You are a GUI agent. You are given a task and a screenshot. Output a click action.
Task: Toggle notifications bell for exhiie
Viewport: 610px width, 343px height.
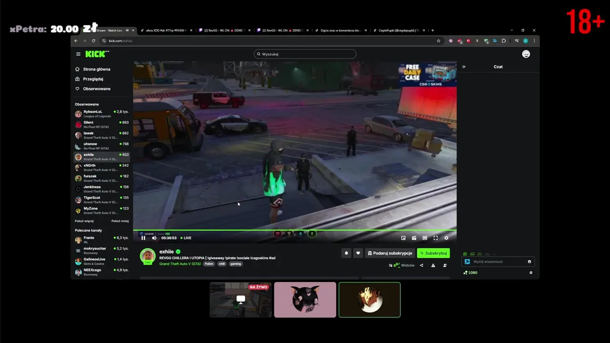tap(346, 253)
